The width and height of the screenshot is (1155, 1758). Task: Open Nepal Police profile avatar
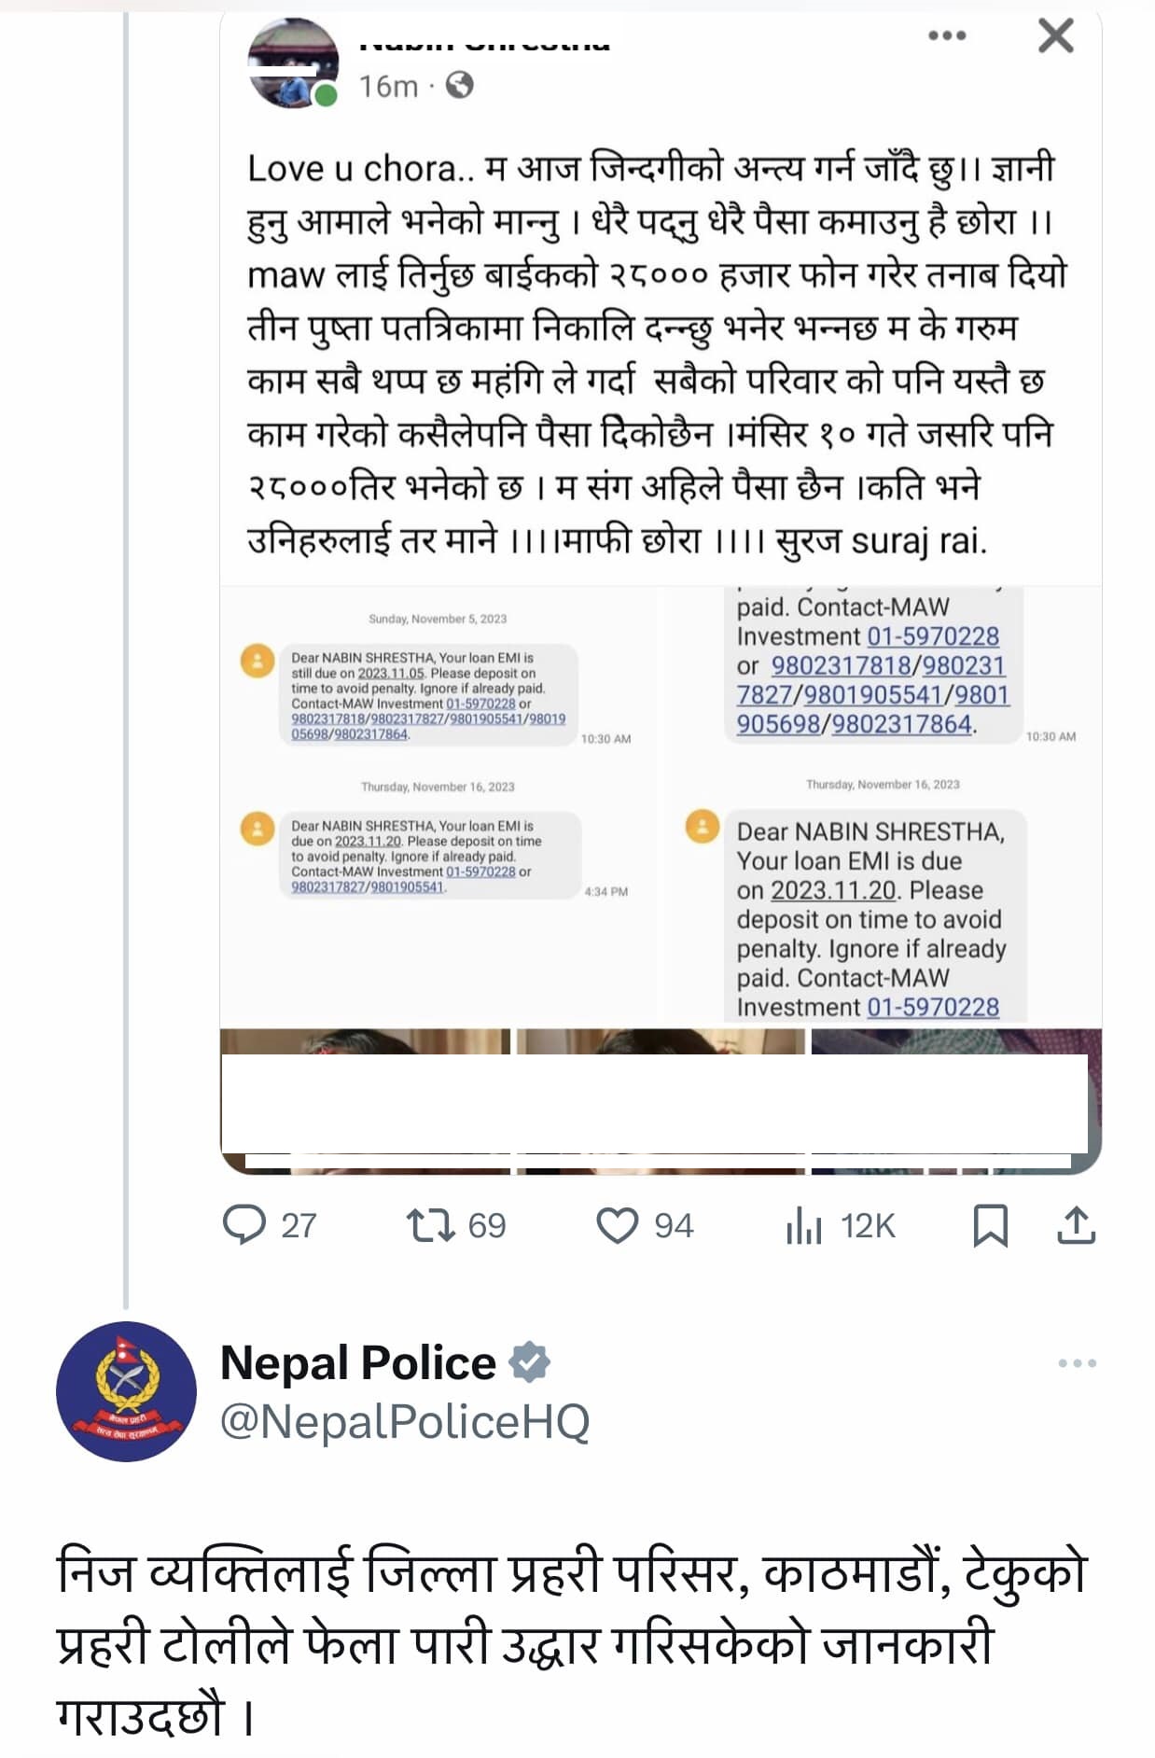click(126, 1391)
